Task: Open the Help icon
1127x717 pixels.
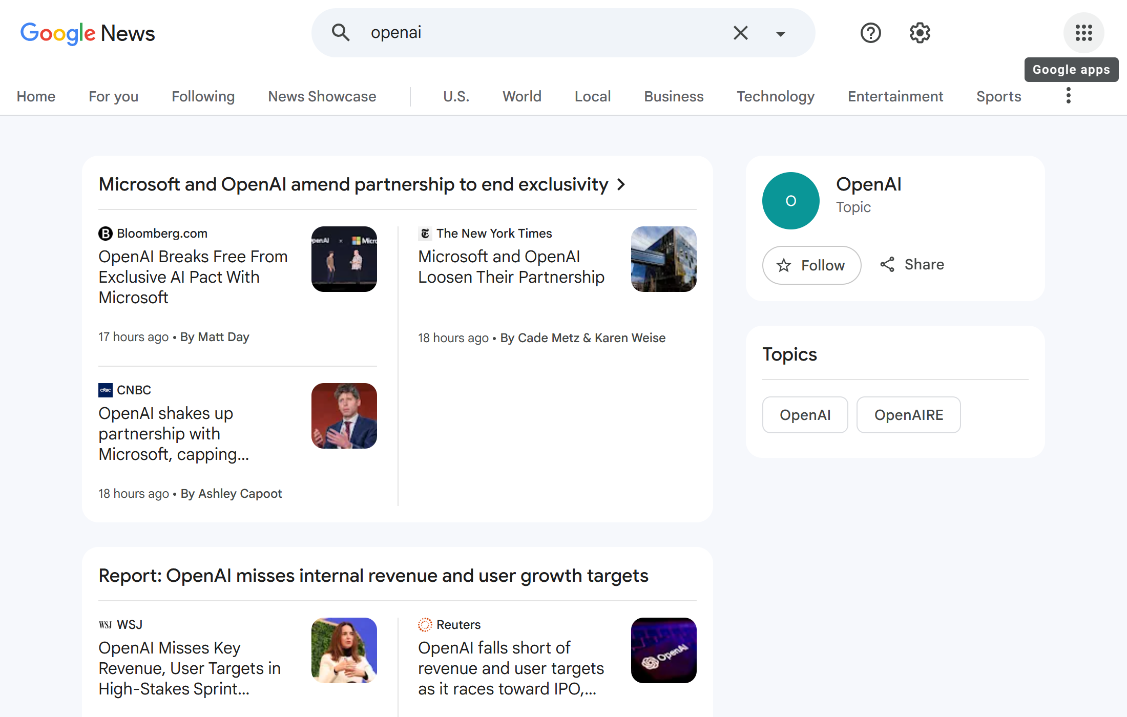Action: (870, 33)
